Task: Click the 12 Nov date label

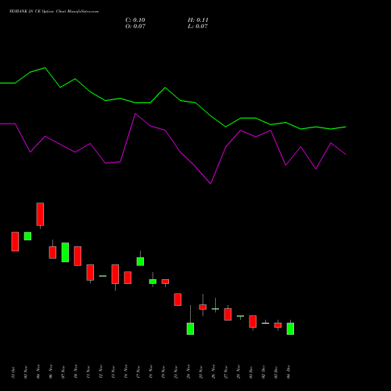Action: point(101,372)
